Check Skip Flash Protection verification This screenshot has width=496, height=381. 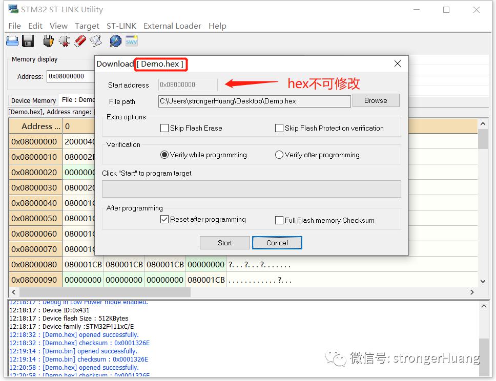pos(279,128)
